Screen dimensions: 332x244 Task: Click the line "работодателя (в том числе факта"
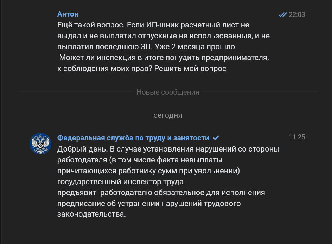[x=140, y=160]
